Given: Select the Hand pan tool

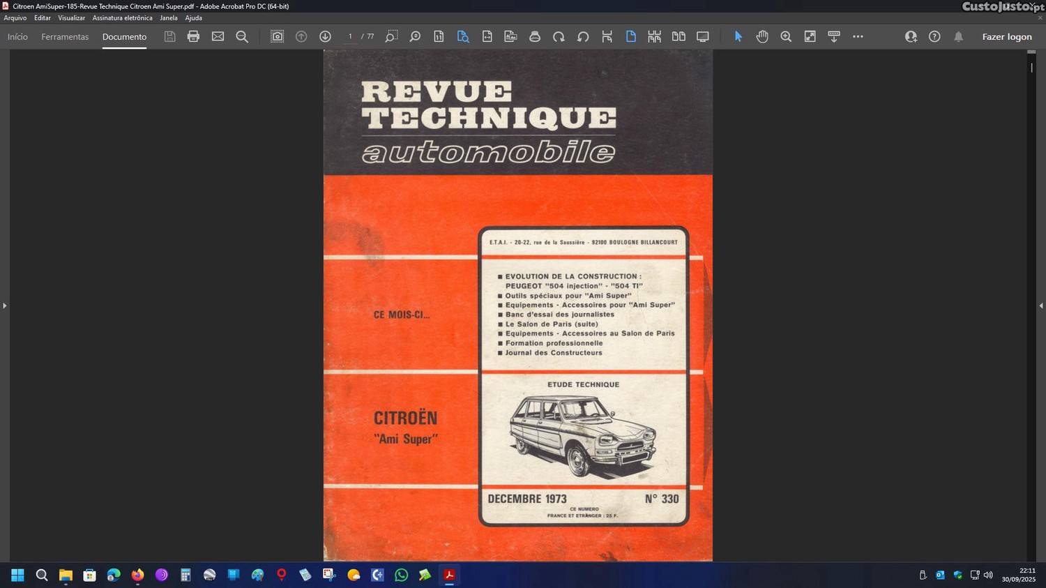Looking at the screenshot, I should coord(762,36).
